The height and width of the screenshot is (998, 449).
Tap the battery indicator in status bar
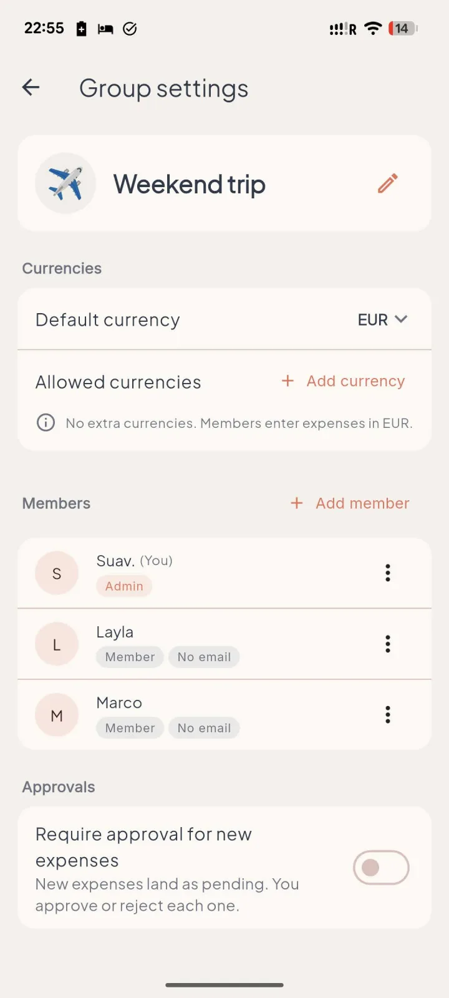pyautogui.click(x=403, y=28)
